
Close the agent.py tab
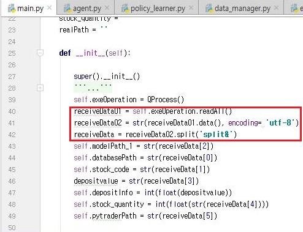click(107, 8)
